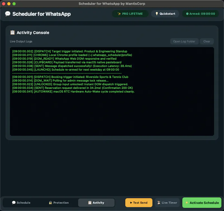Open the Quickstart guide
The width and height of the screenshot is (224, 211).
[x=165, y=14]
